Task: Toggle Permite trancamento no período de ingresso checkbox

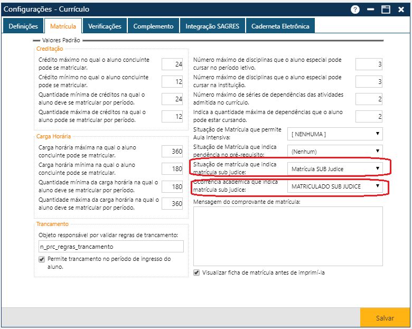Action: point(42,259)
